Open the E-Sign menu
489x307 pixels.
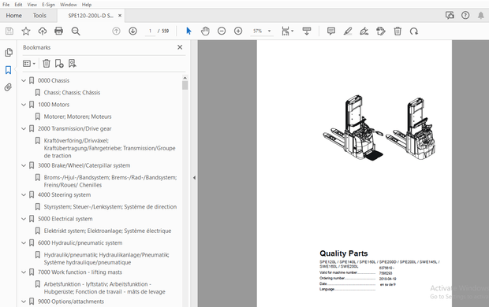tap(48, 5)
